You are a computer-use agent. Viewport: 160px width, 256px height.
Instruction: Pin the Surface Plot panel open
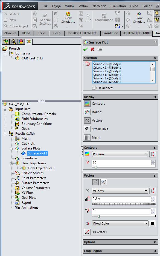point(100,49)
